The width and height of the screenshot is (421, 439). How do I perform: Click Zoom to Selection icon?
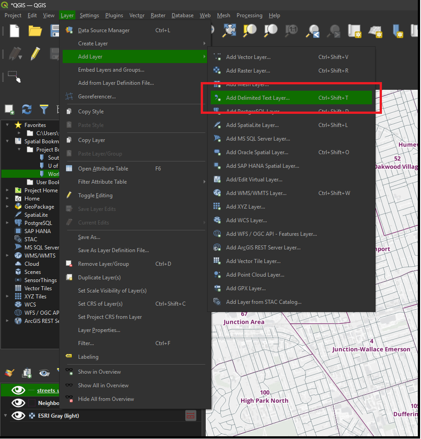pyautogui.click(x=250, y=30)
